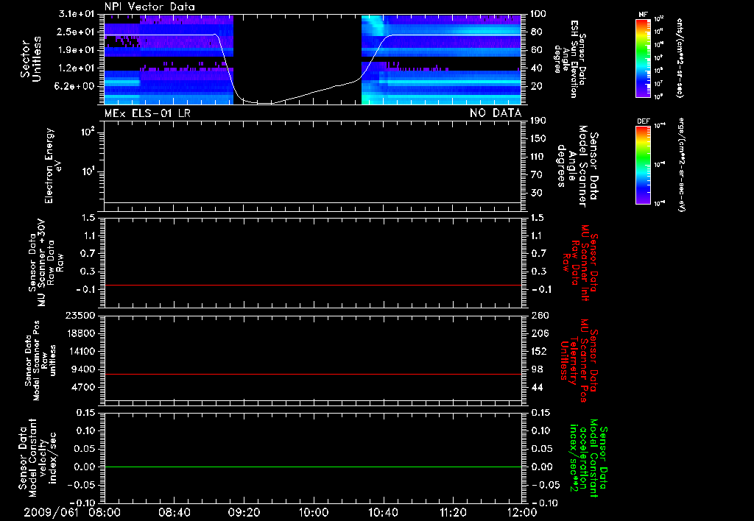Click the "08:00" time tick label

pyautogui.click(x=105, y=512)
